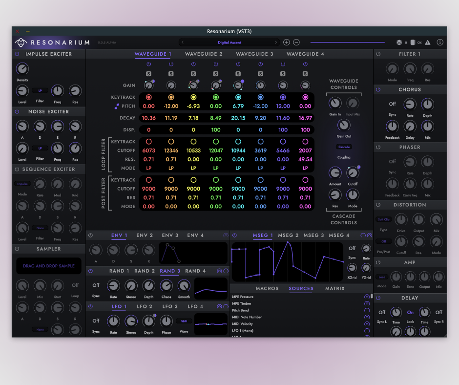Switch to the Waveguide 3 tab

pyautogui.click(x=254, y=54)
